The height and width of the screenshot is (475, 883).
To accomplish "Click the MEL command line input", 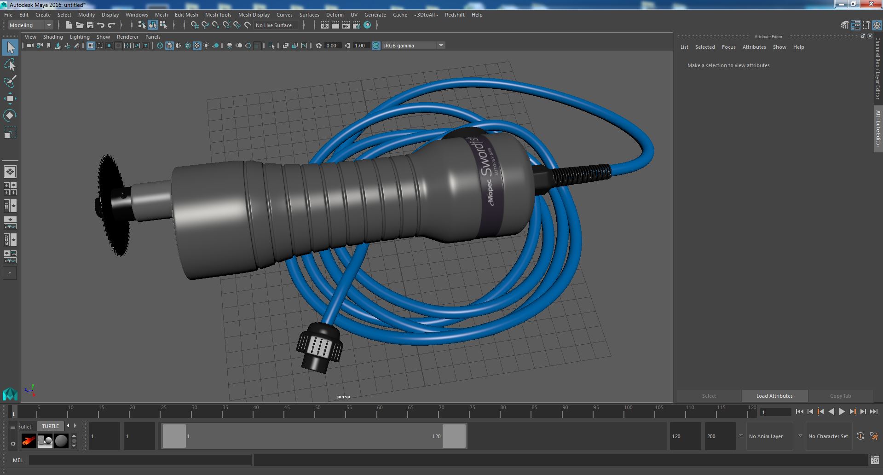I will pos(140,460).
